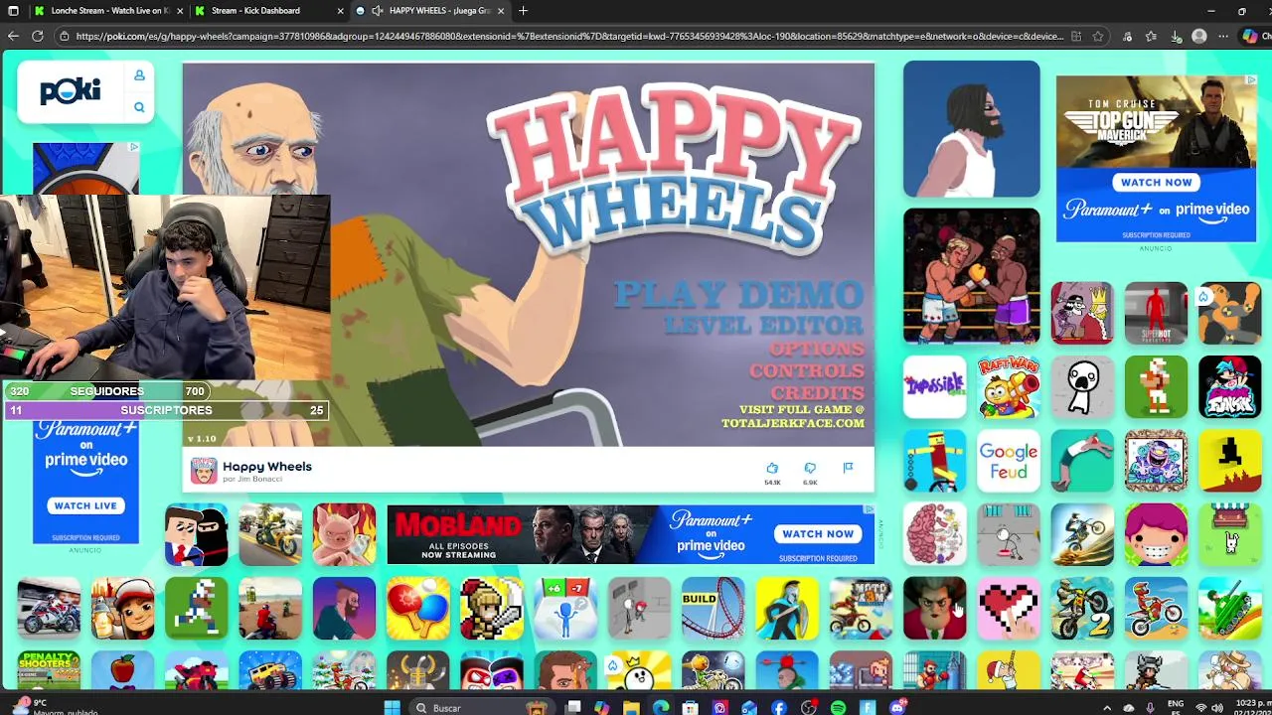Open the brain puzzle game tile
The height and width of the screenshot is (715, 1272).
tap(934, 534)
